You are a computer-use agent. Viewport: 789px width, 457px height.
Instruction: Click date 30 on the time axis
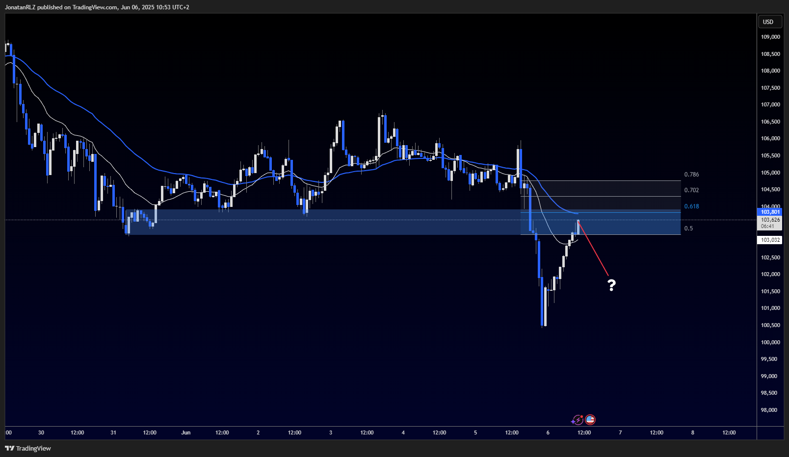(41, 432)
